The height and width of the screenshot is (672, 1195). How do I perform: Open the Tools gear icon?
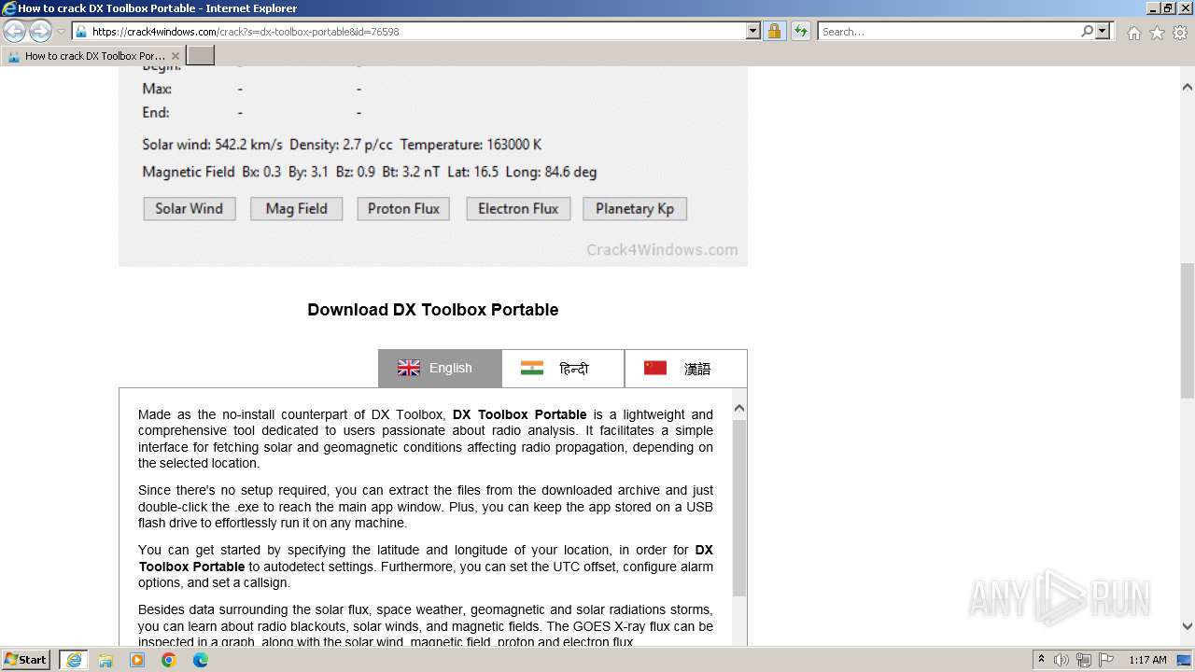(1180, 33)
